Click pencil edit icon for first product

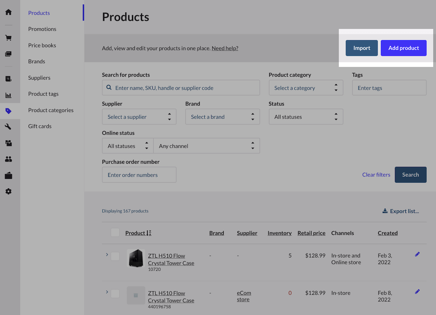417,254
